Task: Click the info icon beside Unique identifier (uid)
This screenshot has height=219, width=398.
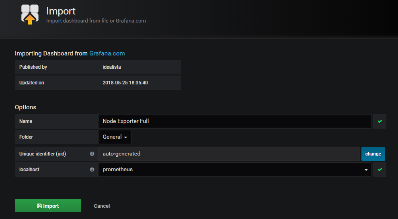Action: [x=92, y=154]
